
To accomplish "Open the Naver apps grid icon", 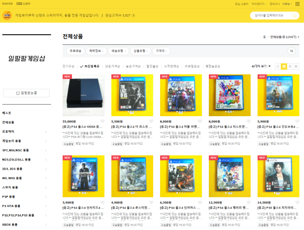I will pos(297,4).
